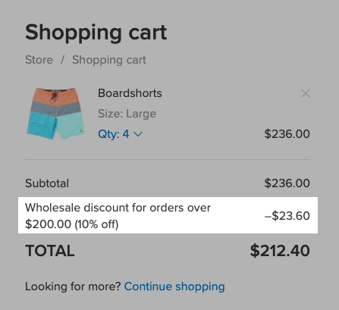339x310 pixels.
Task: Click the Subtotal amount $236.00
Action: click(287, 183)
